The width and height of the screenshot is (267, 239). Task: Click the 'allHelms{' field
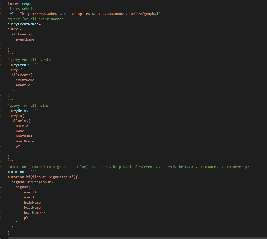(x=21, y=121)
